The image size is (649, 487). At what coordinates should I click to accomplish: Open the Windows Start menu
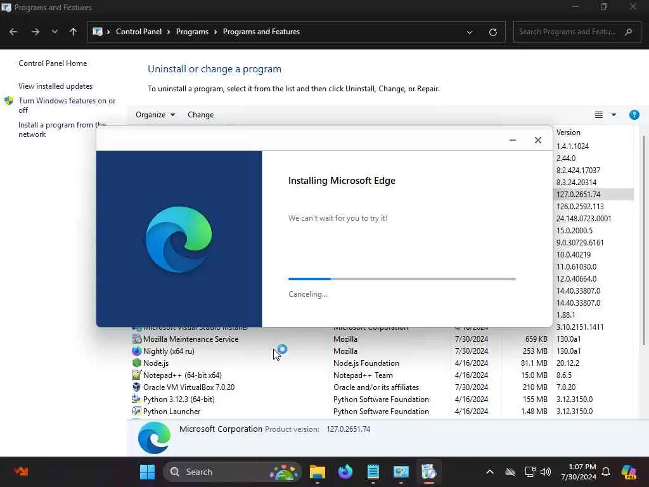coord(147,472)
